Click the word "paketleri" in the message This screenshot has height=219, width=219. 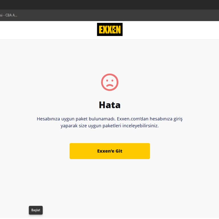coord(112,126)
